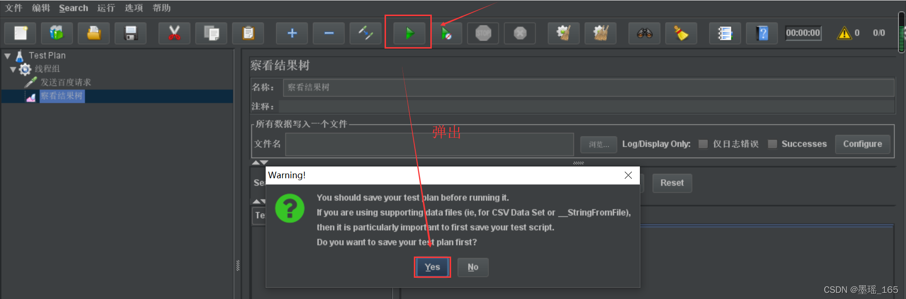Viewport: 906px width, 299px height.
Task: Click the Stop test icon
Action: [x=483, y=33]
